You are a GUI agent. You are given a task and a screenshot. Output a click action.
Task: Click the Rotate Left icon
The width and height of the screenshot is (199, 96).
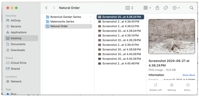pos(156,85)
